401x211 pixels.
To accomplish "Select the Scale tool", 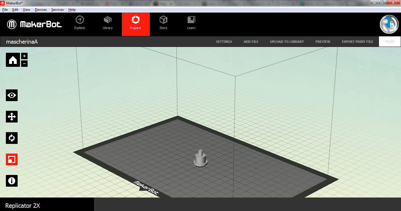I will (x=12, y=159).
